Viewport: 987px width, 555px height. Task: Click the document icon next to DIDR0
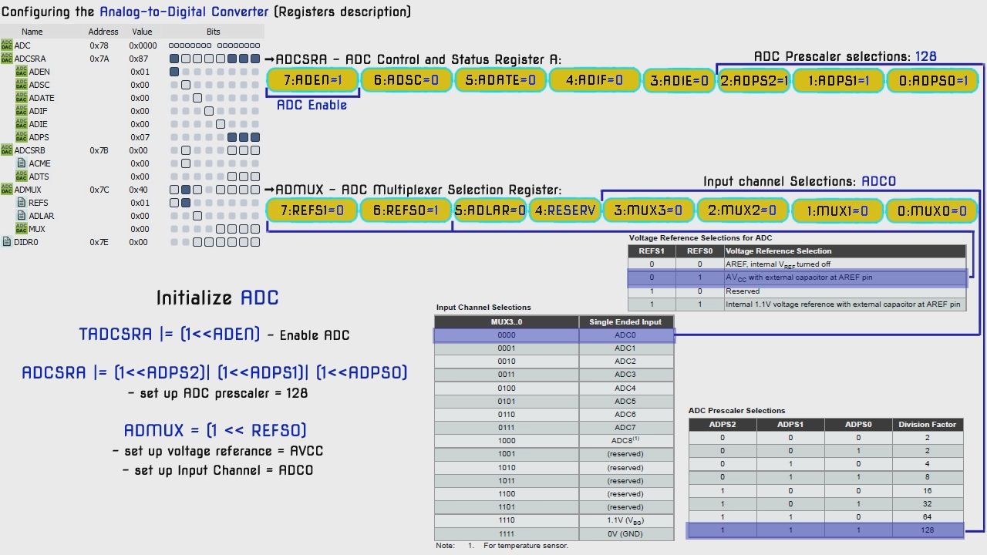pos(7,241)
